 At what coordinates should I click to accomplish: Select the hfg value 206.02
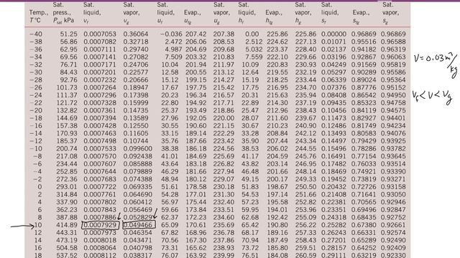(277, 148)
